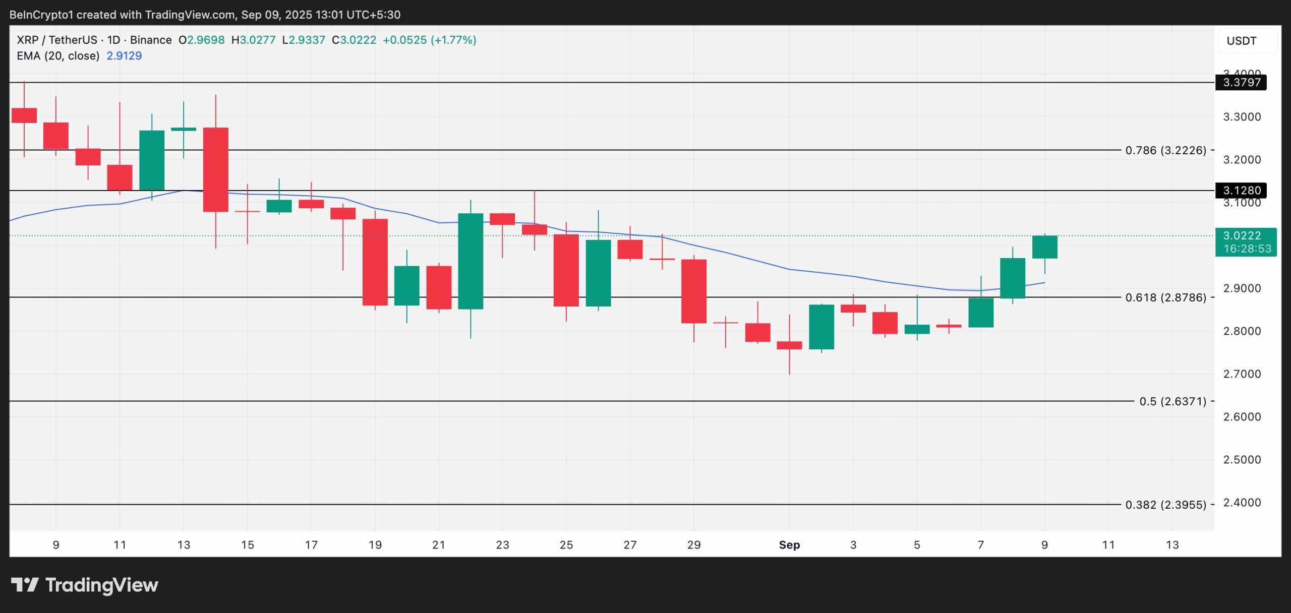Image resolution: width=1291 pixels, height=613 pixels.
Task: Click the 0.5 (2.6371) Fibonacci label
Action: 1172,401
